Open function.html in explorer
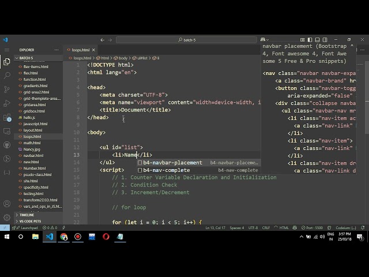The image size is (369, 277). (x=35, y=80)
